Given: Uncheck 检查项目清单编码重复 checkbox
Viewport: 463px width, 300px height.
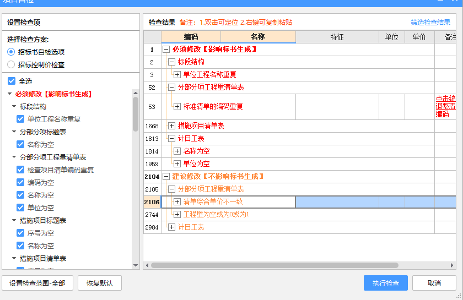Looking at the screenshot, I should (x=20, y=170).
